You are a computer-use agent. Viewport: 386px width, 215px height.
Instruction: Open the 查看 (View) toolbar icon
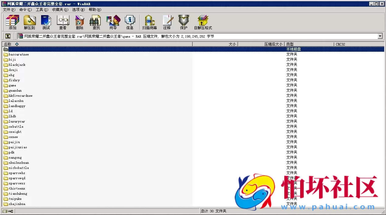pyautogui.click(x=63, y=22)
